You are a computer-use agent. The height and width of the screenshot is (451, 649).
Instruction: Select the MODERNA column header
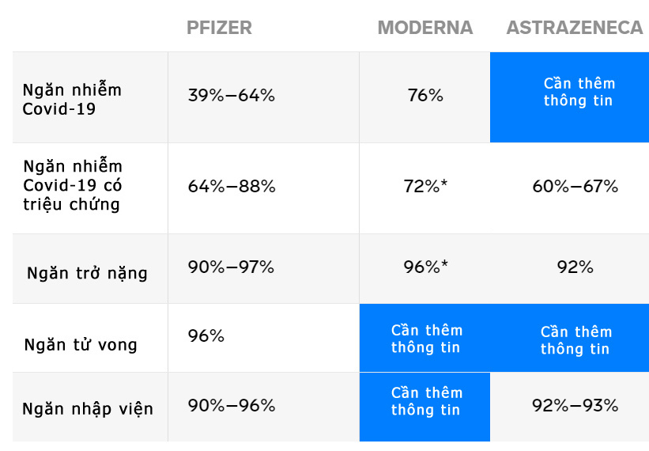[424, 28]
